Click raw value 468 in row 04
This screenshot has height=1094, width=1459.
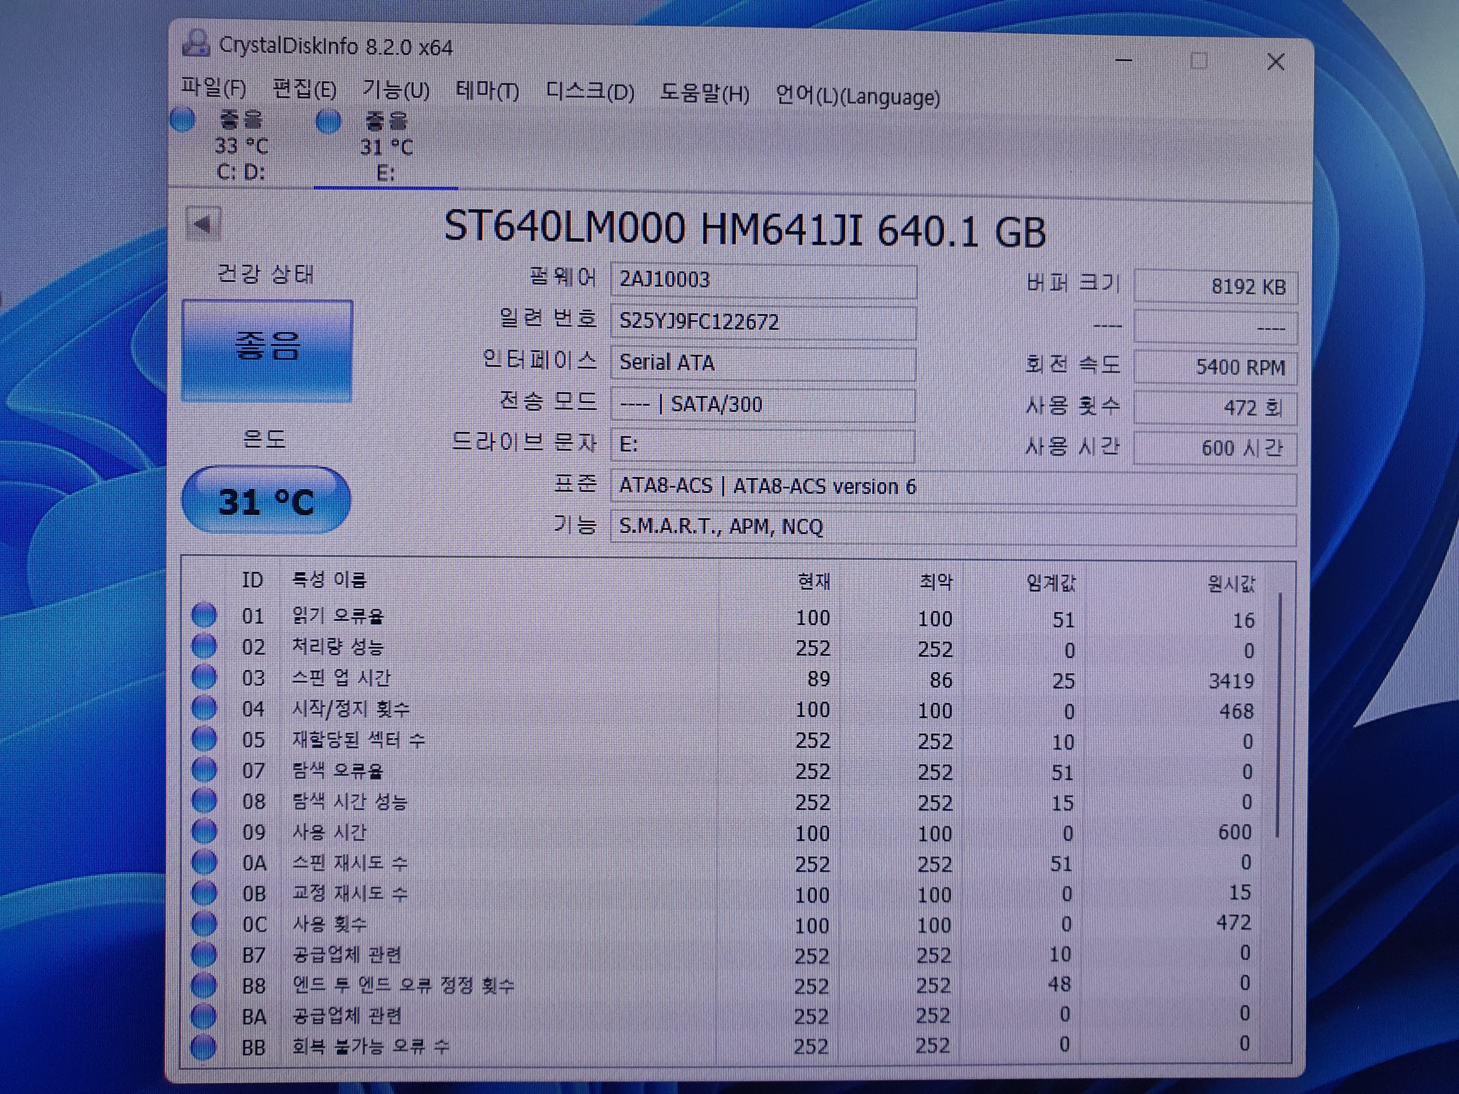tap(1237, 712)
